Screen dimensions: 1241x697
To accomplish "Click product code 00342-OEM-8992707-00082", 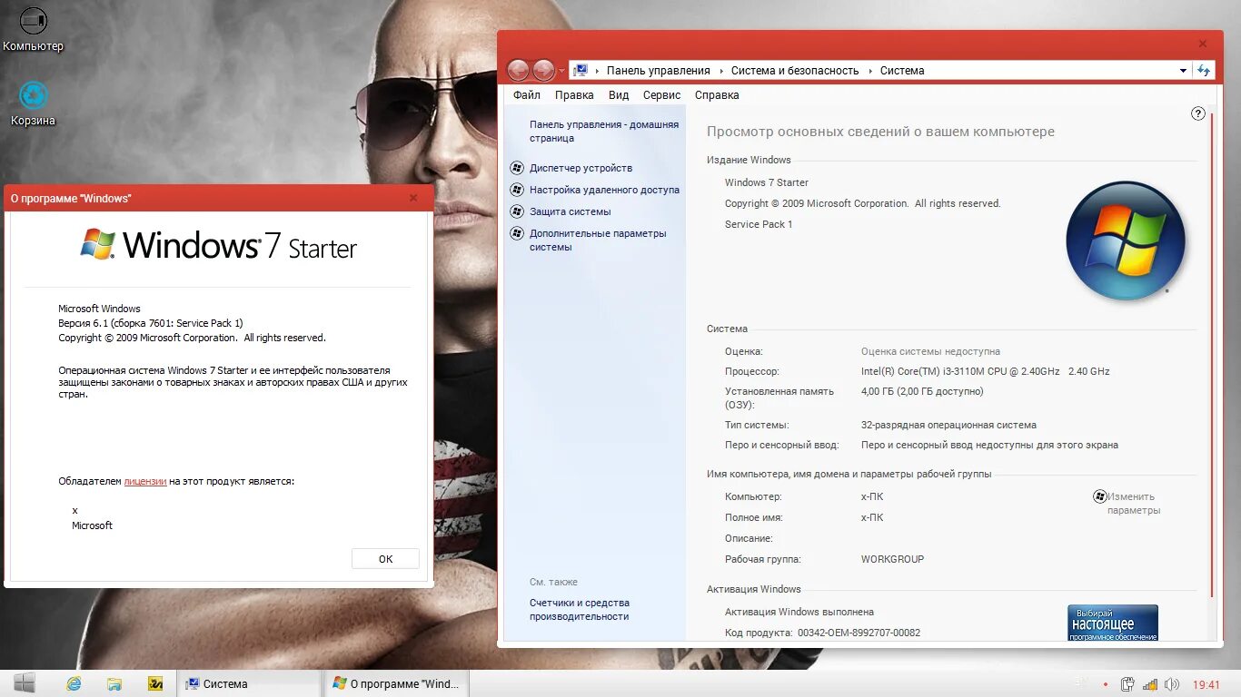I will pyautogui.click(x=859, y=633).
